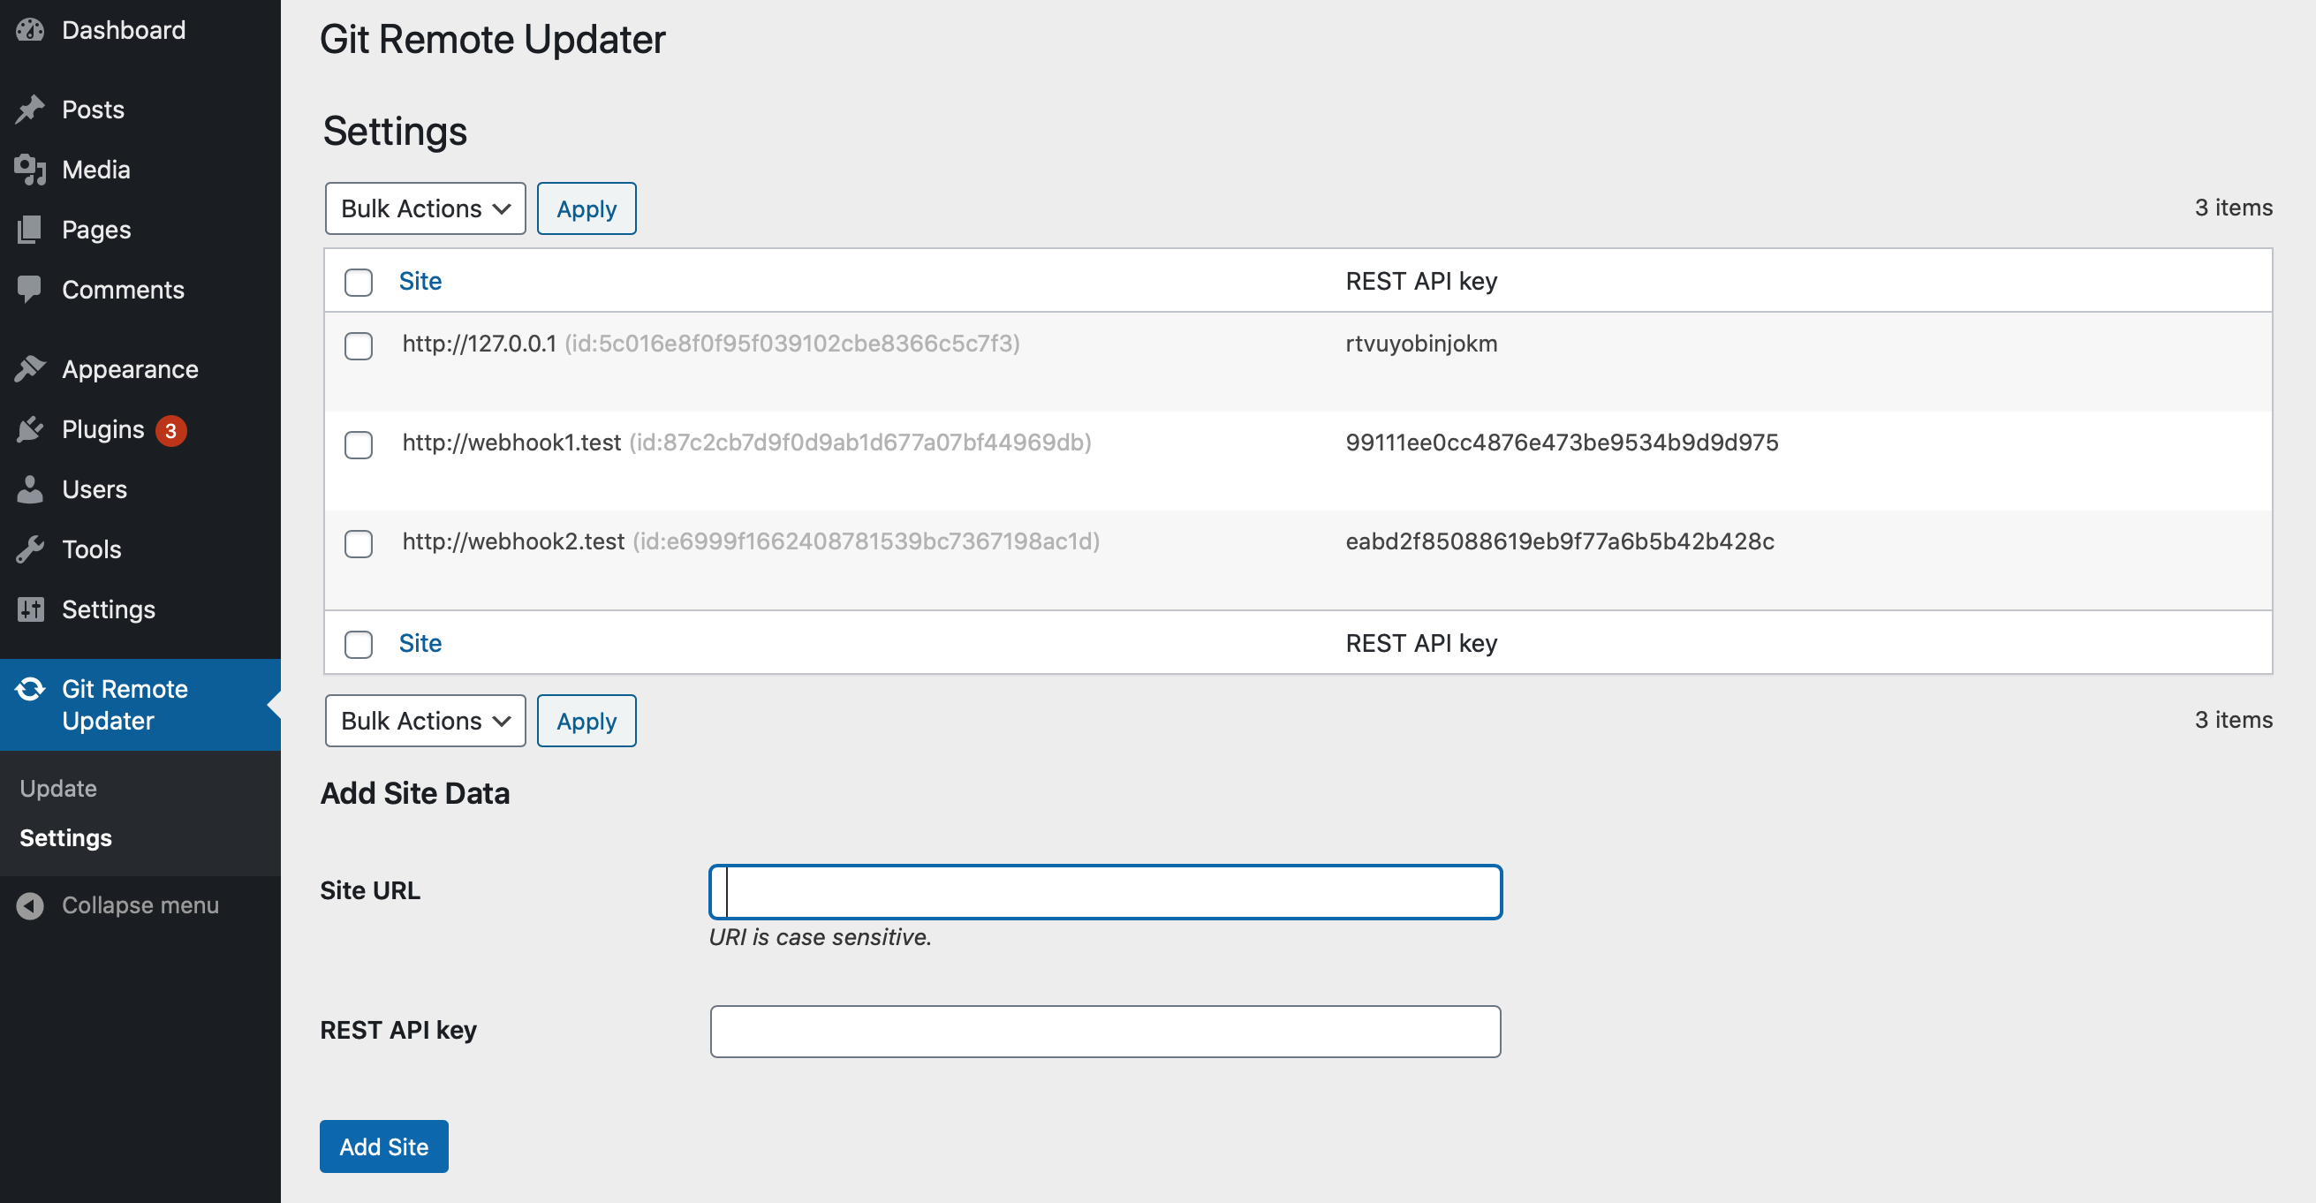Image resolution: width=2316 pixels, height=1203 pixels.
Task: Check the http://webhook1.test site row
Action: (359, 445)
